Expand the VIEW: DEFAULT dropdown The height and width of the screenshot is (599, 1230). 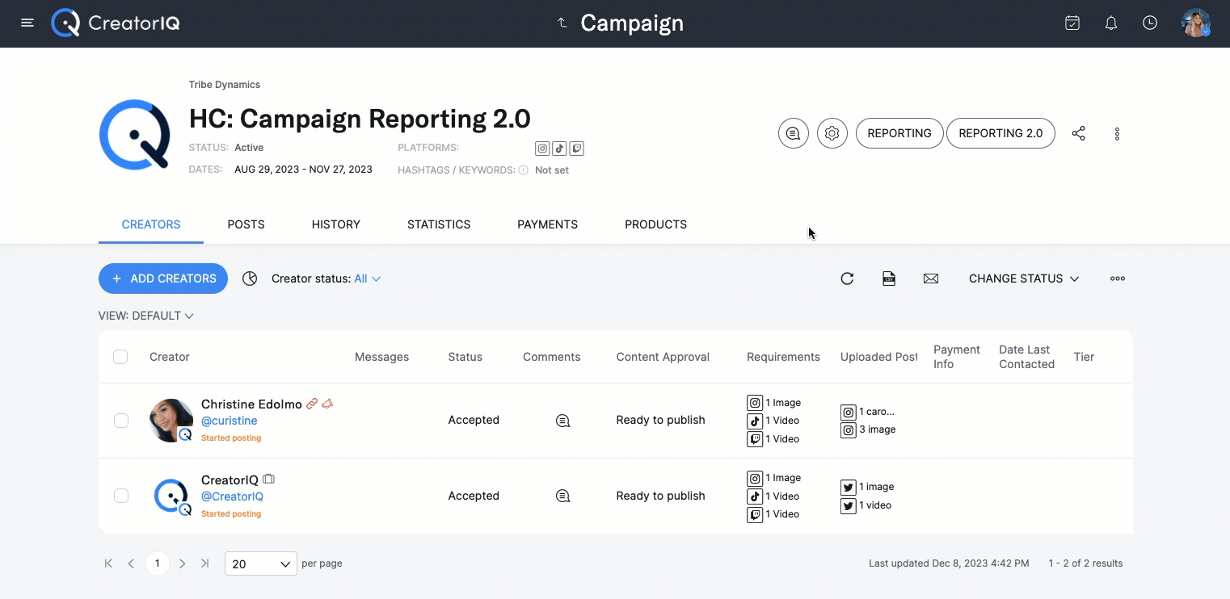coord(146,316)
